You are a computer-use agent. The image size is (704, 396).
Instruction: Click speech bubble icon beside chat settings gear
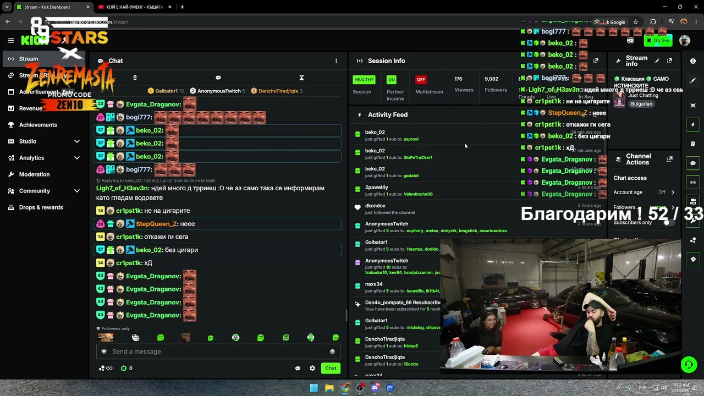point(298,369)
